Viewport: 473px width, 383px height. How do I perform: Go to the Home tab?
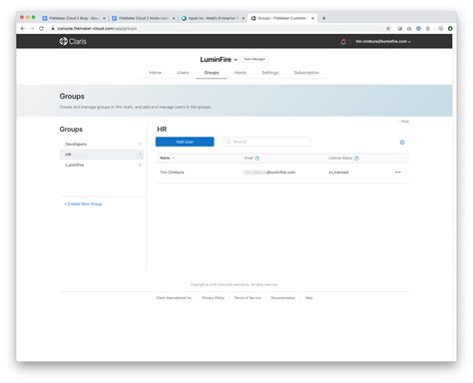(155, 73)
